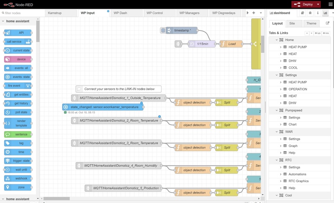The width and height of the screenshot is (334, 203).
Task: Click the add tab button
Action: point(318,33)
